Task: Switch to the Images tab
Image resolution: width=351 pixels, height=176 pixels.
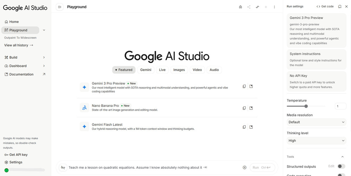Action: pos(179,70)
